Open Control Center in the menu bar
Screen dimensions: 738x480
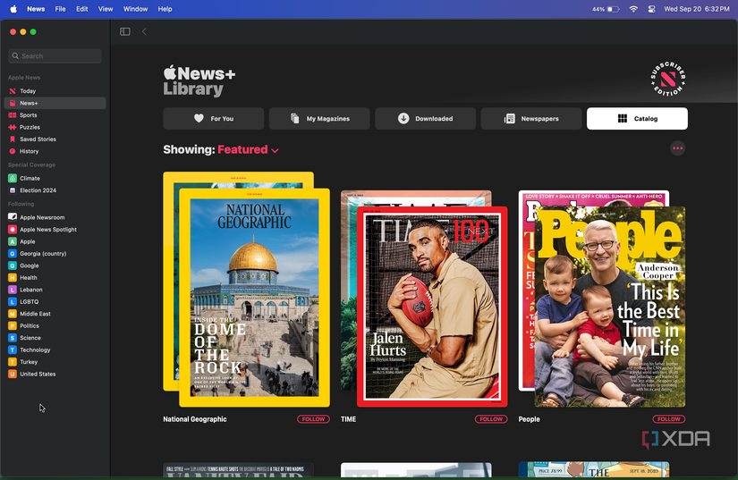click(651, 9)
